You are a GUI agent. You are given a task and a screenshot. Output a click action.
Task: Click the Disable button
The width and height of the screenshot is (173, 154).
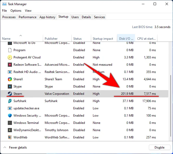coord(159,148)
